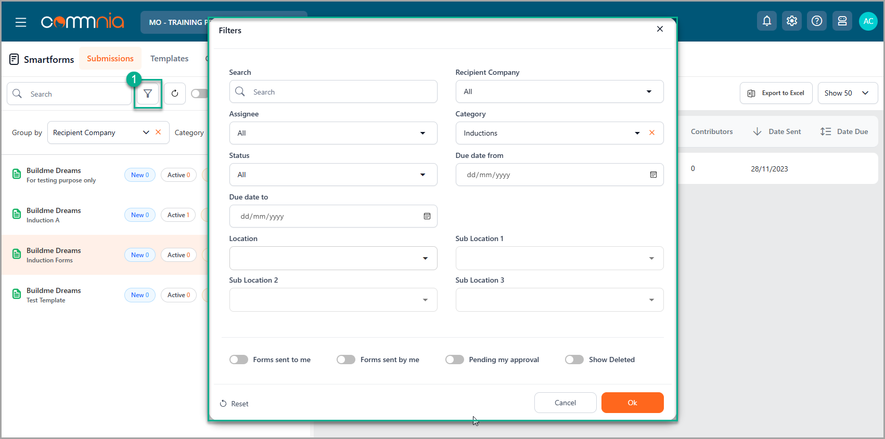The height and width of the screenshot is (439, 885).
Task: Expand the Show 50 page size dropdown
Action: 847,93
